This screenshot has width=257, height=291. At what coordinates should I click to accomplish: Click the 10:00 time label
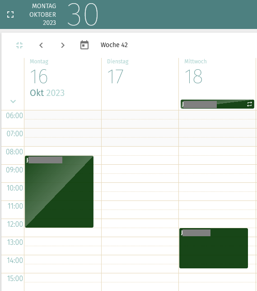(14, 188)
